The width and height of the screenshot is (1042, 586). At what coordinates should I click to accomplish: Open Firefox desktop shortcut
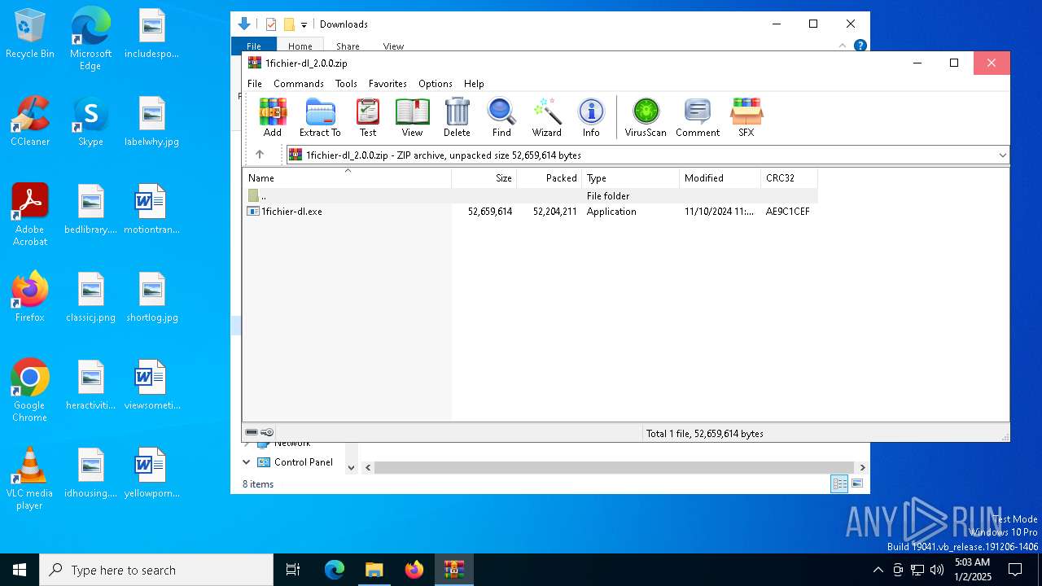(30, 297)
